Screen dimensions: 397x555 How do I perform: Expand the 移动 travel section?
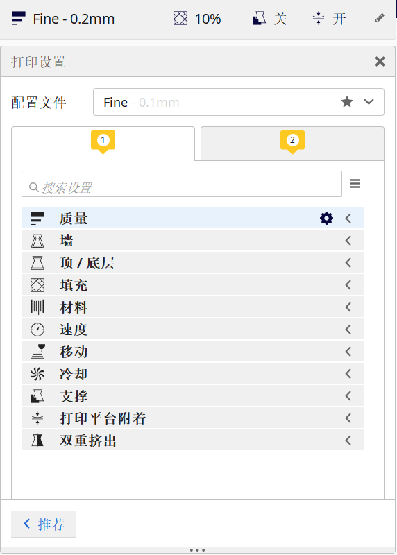(x=192, y=352)
